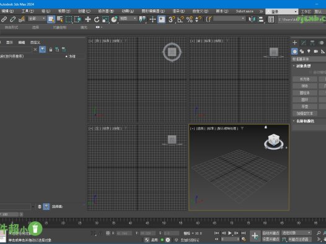This screenshot has height=244, width=326.
Task: Open the 工具 menu
Action: point(28,11)
